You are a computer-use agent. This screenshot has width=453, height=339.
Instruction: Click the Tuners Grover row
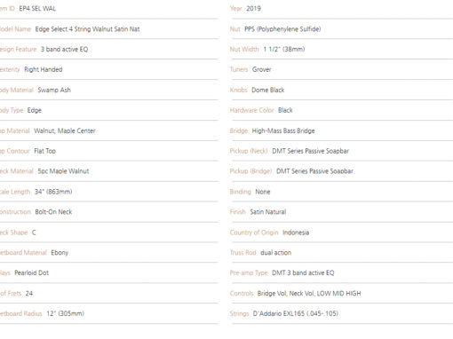click(341, 69)
